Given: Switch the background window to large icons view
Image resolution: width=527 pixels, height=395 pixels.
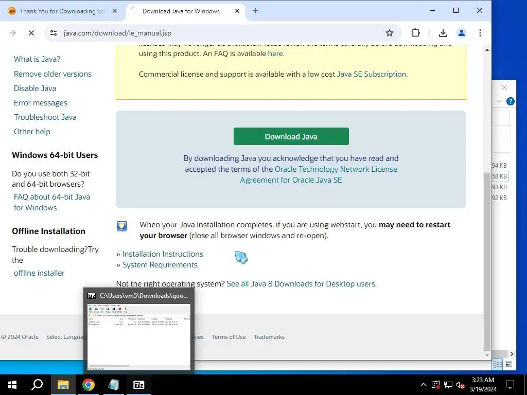Looking at the screenshot, I should pyautogui.click(x=508, y=364).
